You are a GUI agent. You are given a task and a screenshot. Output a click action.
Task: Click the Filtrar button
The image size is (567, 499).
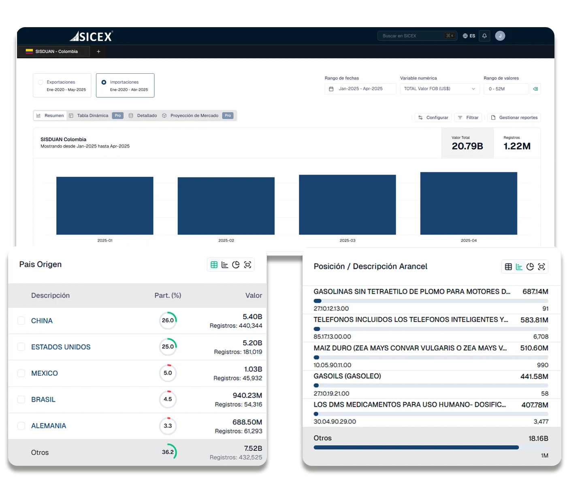click(x=468, y=117)
